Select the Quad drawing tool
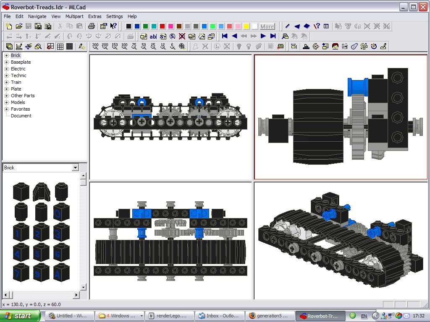 (x=307, y=26)
